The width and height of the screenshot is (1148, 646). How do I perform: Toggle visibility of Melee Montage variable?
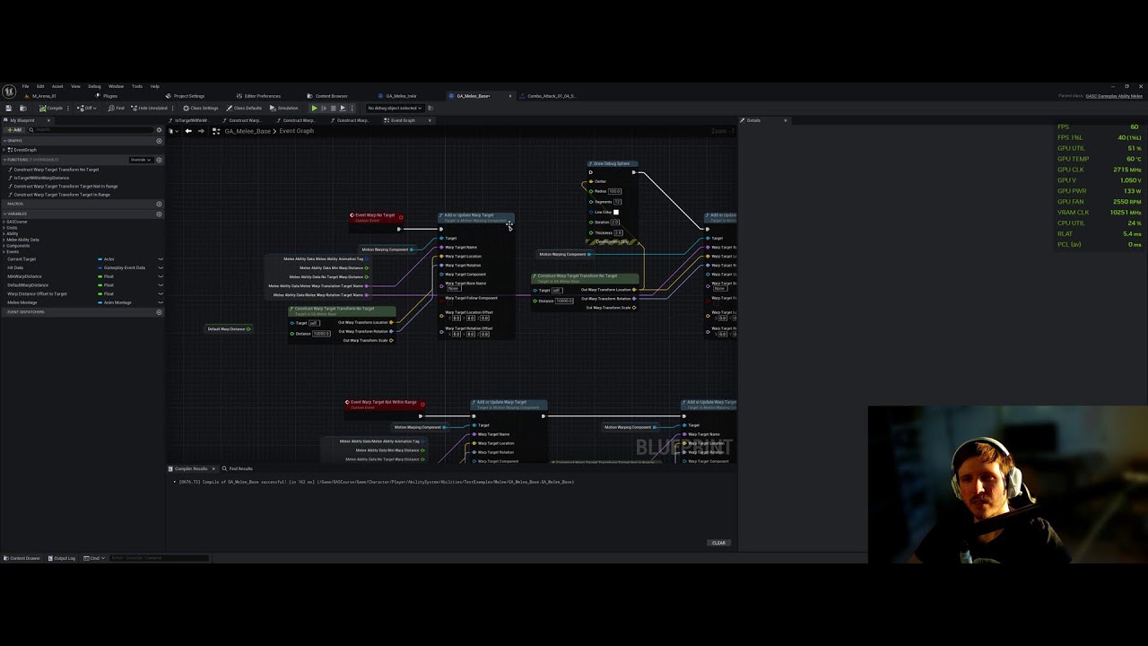pos(161,302)
